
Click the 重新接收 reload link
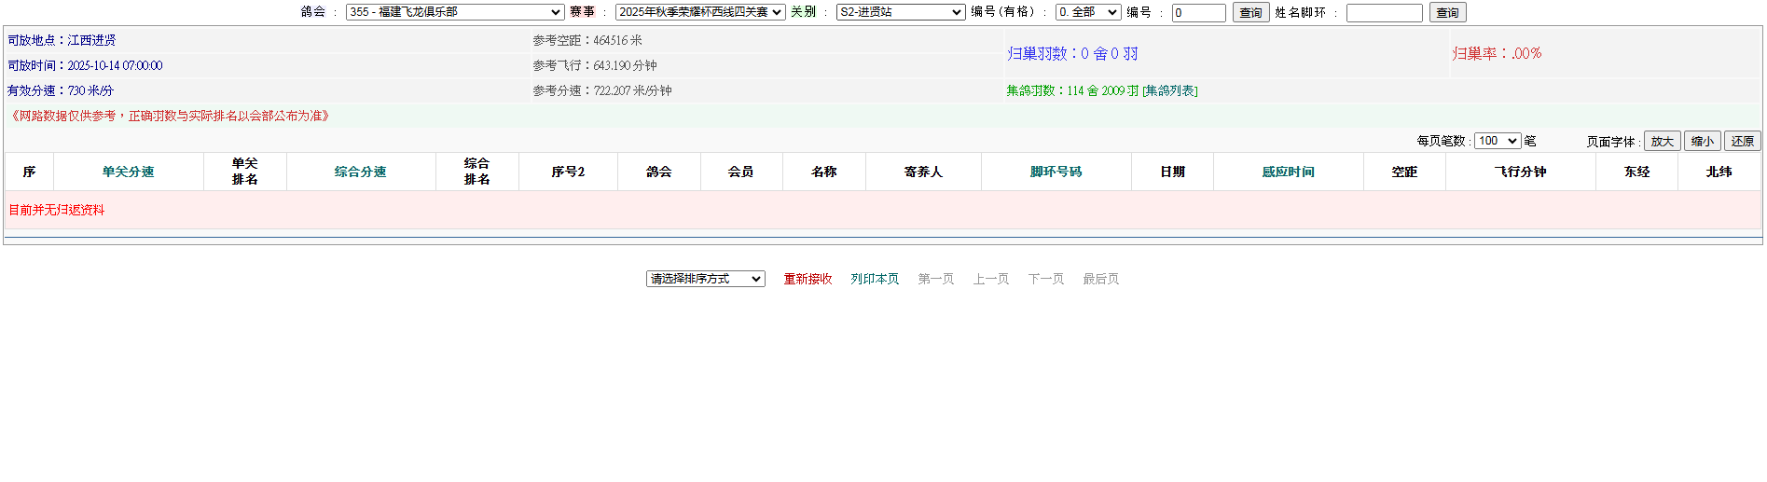808,279
